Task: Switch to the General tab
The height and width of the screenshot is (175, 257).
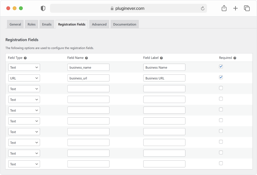Action: click(x=15, y=24)
